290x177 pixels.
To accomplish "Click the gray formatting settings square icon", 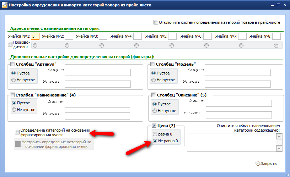I will click(17, 144).
